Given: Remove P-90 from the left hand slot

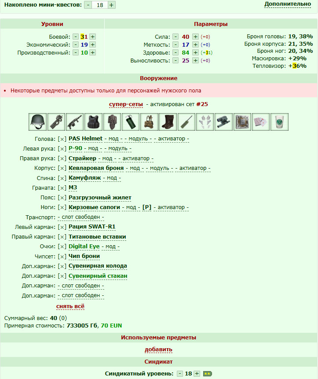Looking at the screenshot, I should [x=62, y=149].
